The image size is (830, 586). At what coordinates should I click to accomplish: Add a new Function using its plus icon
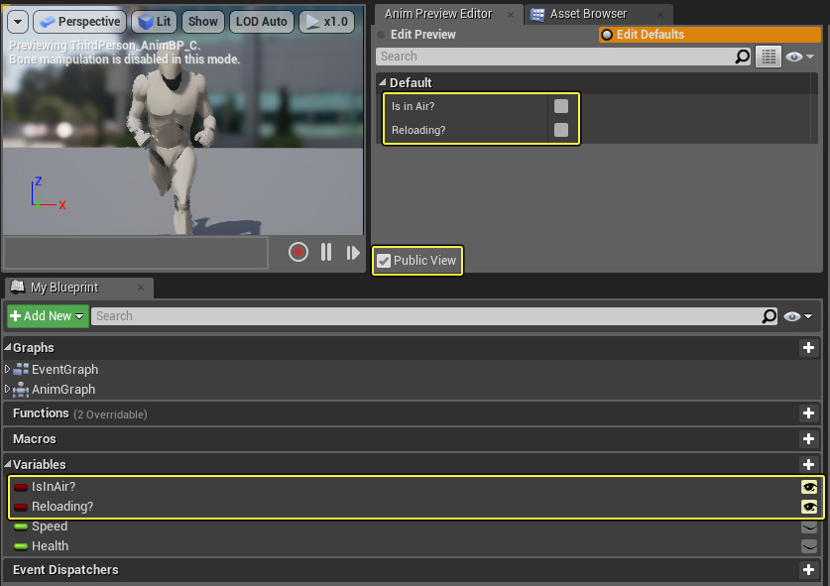click(809, 412)
